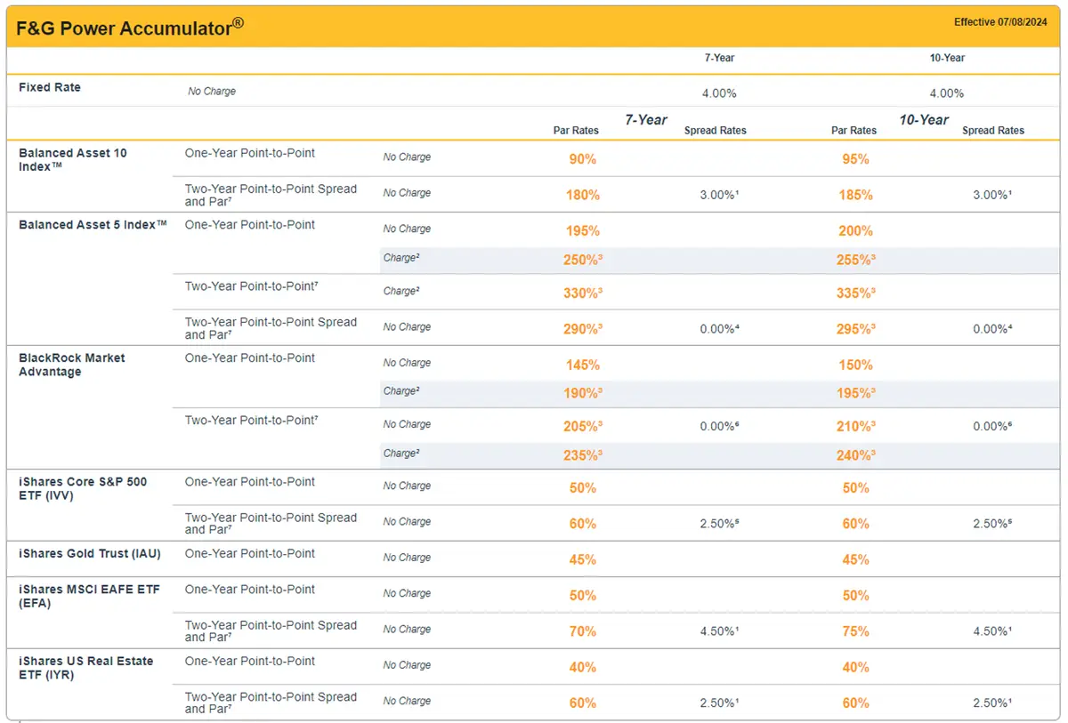Click the Fixed Rate 10-Year 4.00% value

(x=947, y=93)
